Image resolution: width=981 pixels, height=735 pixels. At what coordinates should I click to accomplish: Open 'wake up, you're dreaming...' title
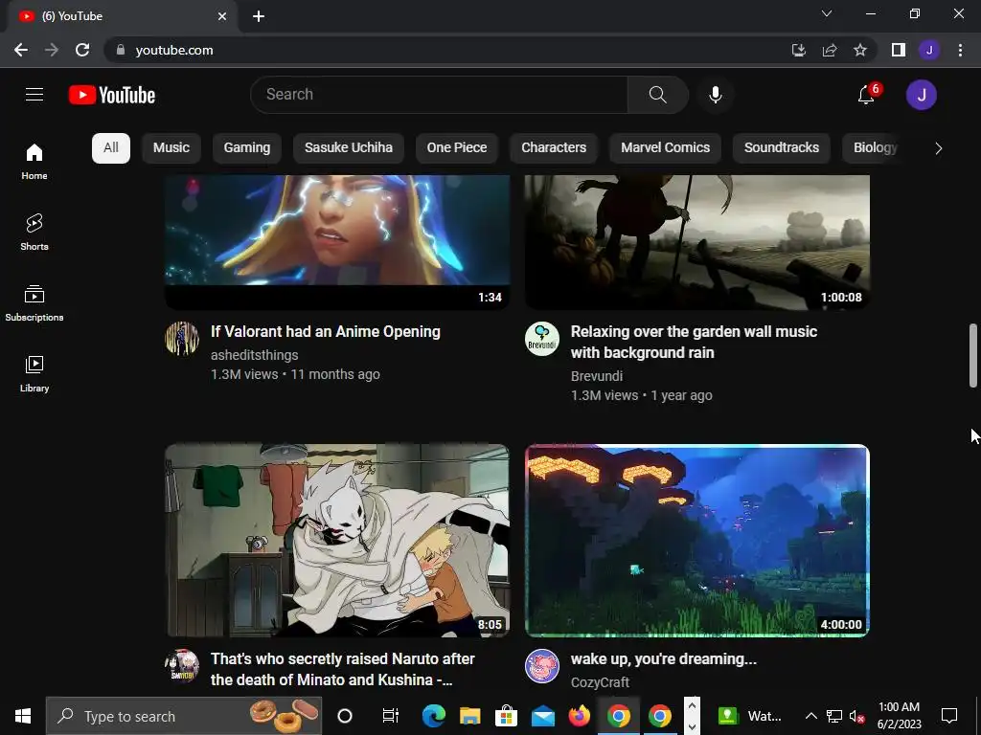(x=664, y=659)
